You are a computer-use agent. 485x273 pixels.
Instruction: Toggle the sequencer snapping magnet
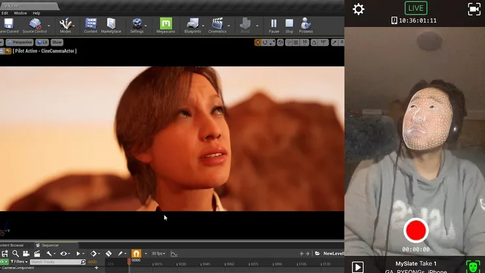pyautogui.click(x=136, y=253)
